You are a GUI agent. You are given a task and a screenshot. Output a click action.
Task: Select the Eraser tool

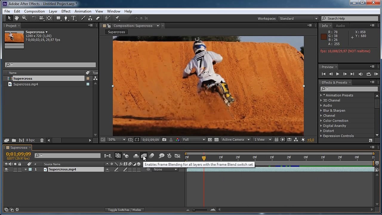click(98, 18)
